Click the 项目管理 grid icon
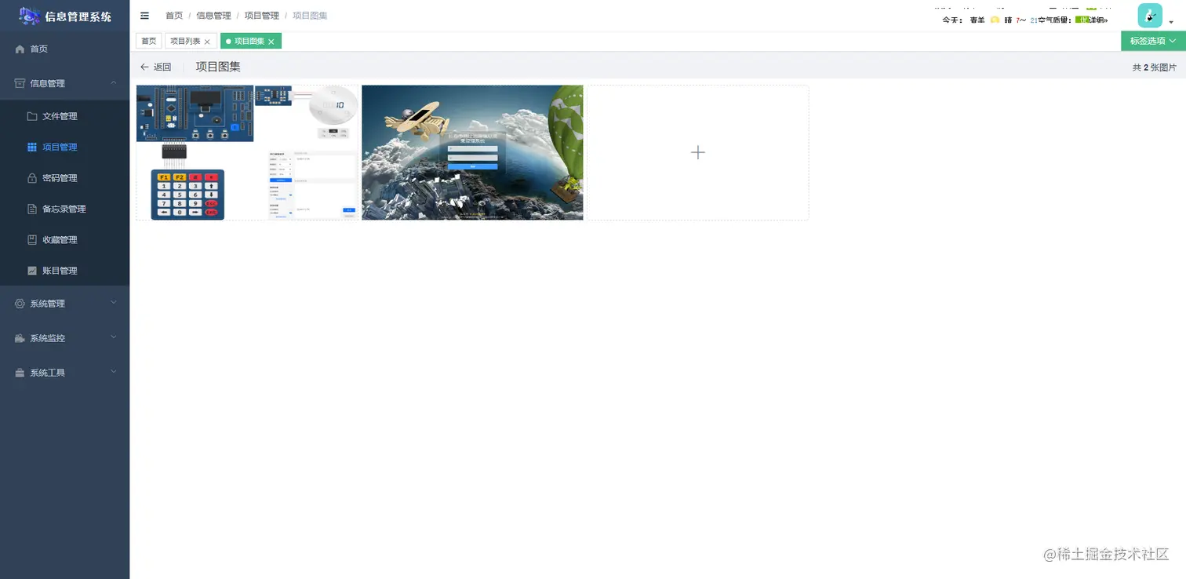The height and width of the screenshot is (579, 1186). (32, 147)
